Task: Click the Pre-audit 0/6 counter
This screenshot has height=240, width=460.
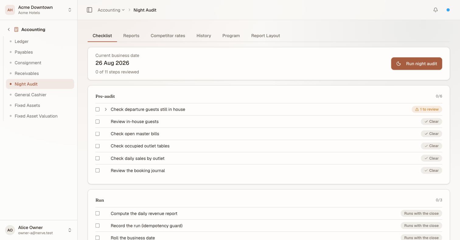Action: 439,96
